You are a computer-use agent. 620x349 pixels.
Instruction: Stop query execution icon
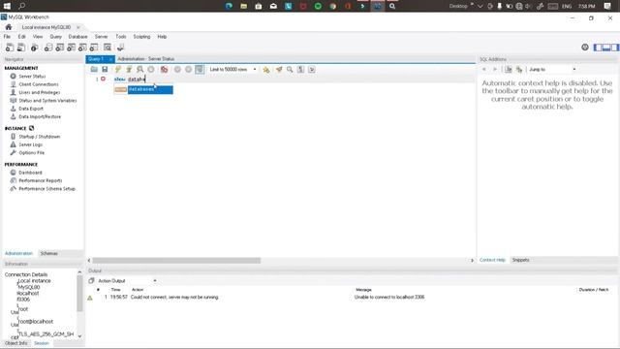pos(151,69)
